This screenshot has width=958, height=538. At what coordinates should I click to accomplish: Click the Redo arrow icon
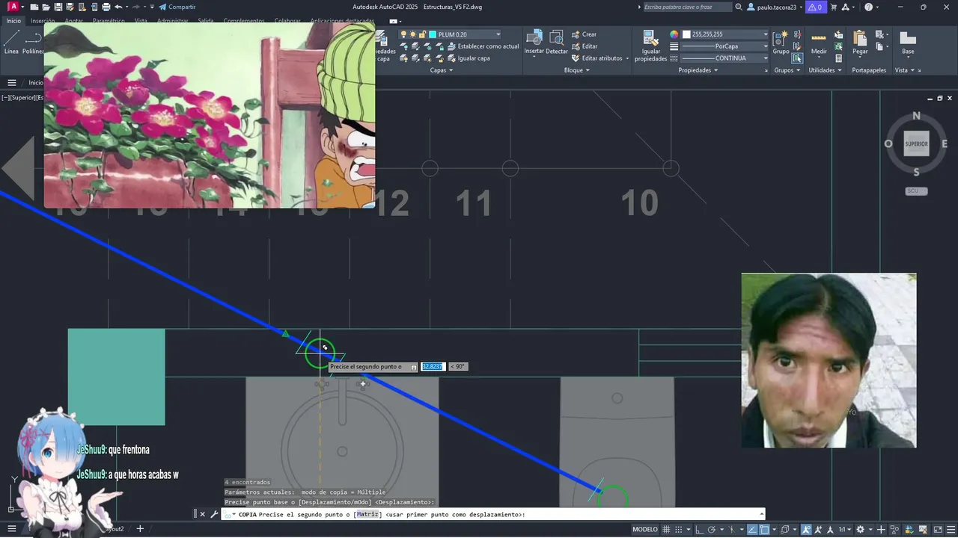[x=136, y=7]
